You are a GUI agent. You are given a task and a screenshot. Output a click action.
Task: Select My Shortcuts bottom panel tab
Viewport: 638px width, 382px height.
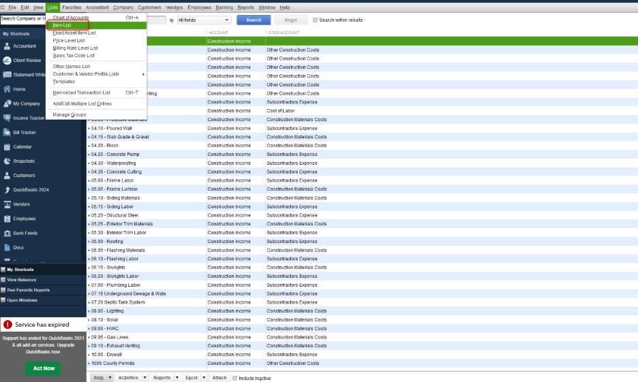click(43, 270)
